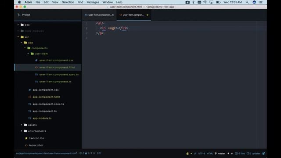Open Spotlight search
The width and height of the screenshot is (281, 158).
(247, 2)
